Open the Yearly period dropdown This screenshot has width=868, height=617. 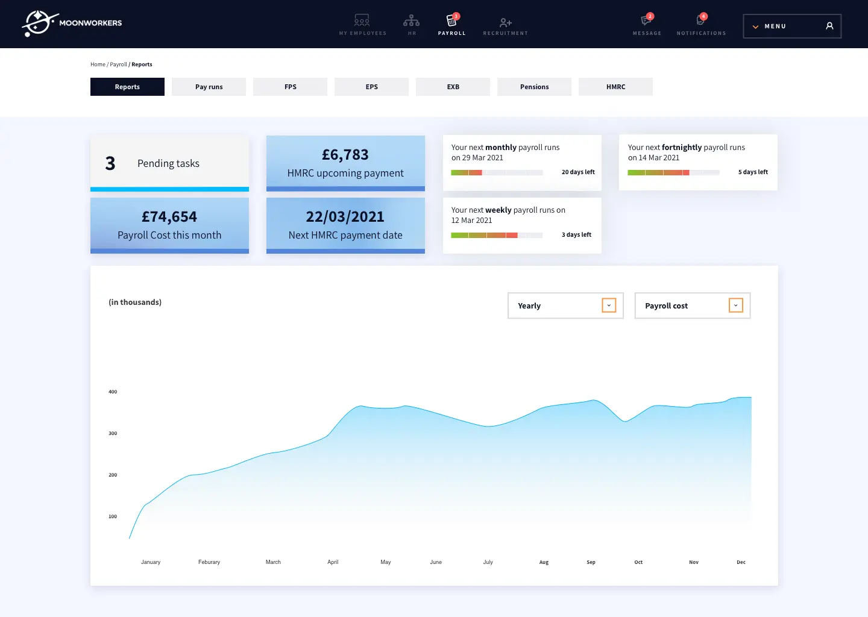coord(609,305)
